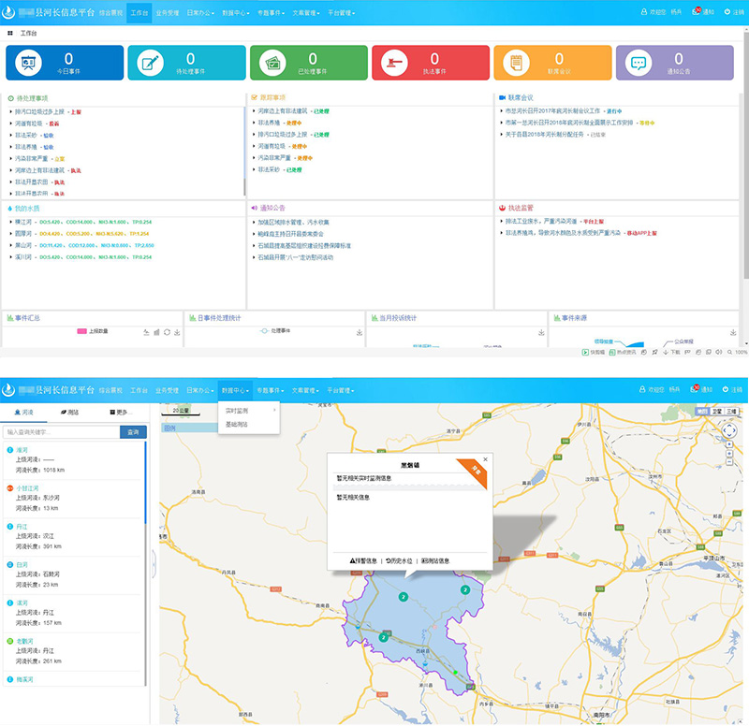Toggle the 上报数量 pink legend swatch
Viewport: 749px width, 726px height.
(82, 331)
